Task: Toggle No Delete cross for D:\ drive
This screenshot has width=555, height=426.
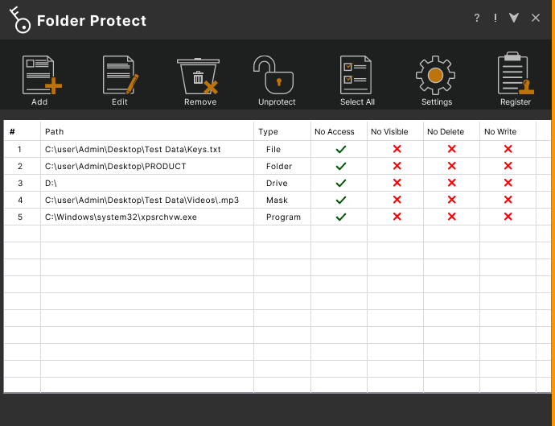Action: click(x=452, y=183)
